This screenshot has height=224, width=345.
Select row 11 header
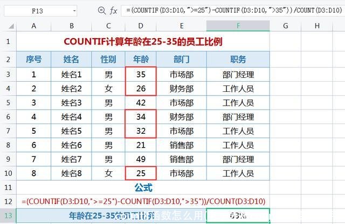pos(8,187)
